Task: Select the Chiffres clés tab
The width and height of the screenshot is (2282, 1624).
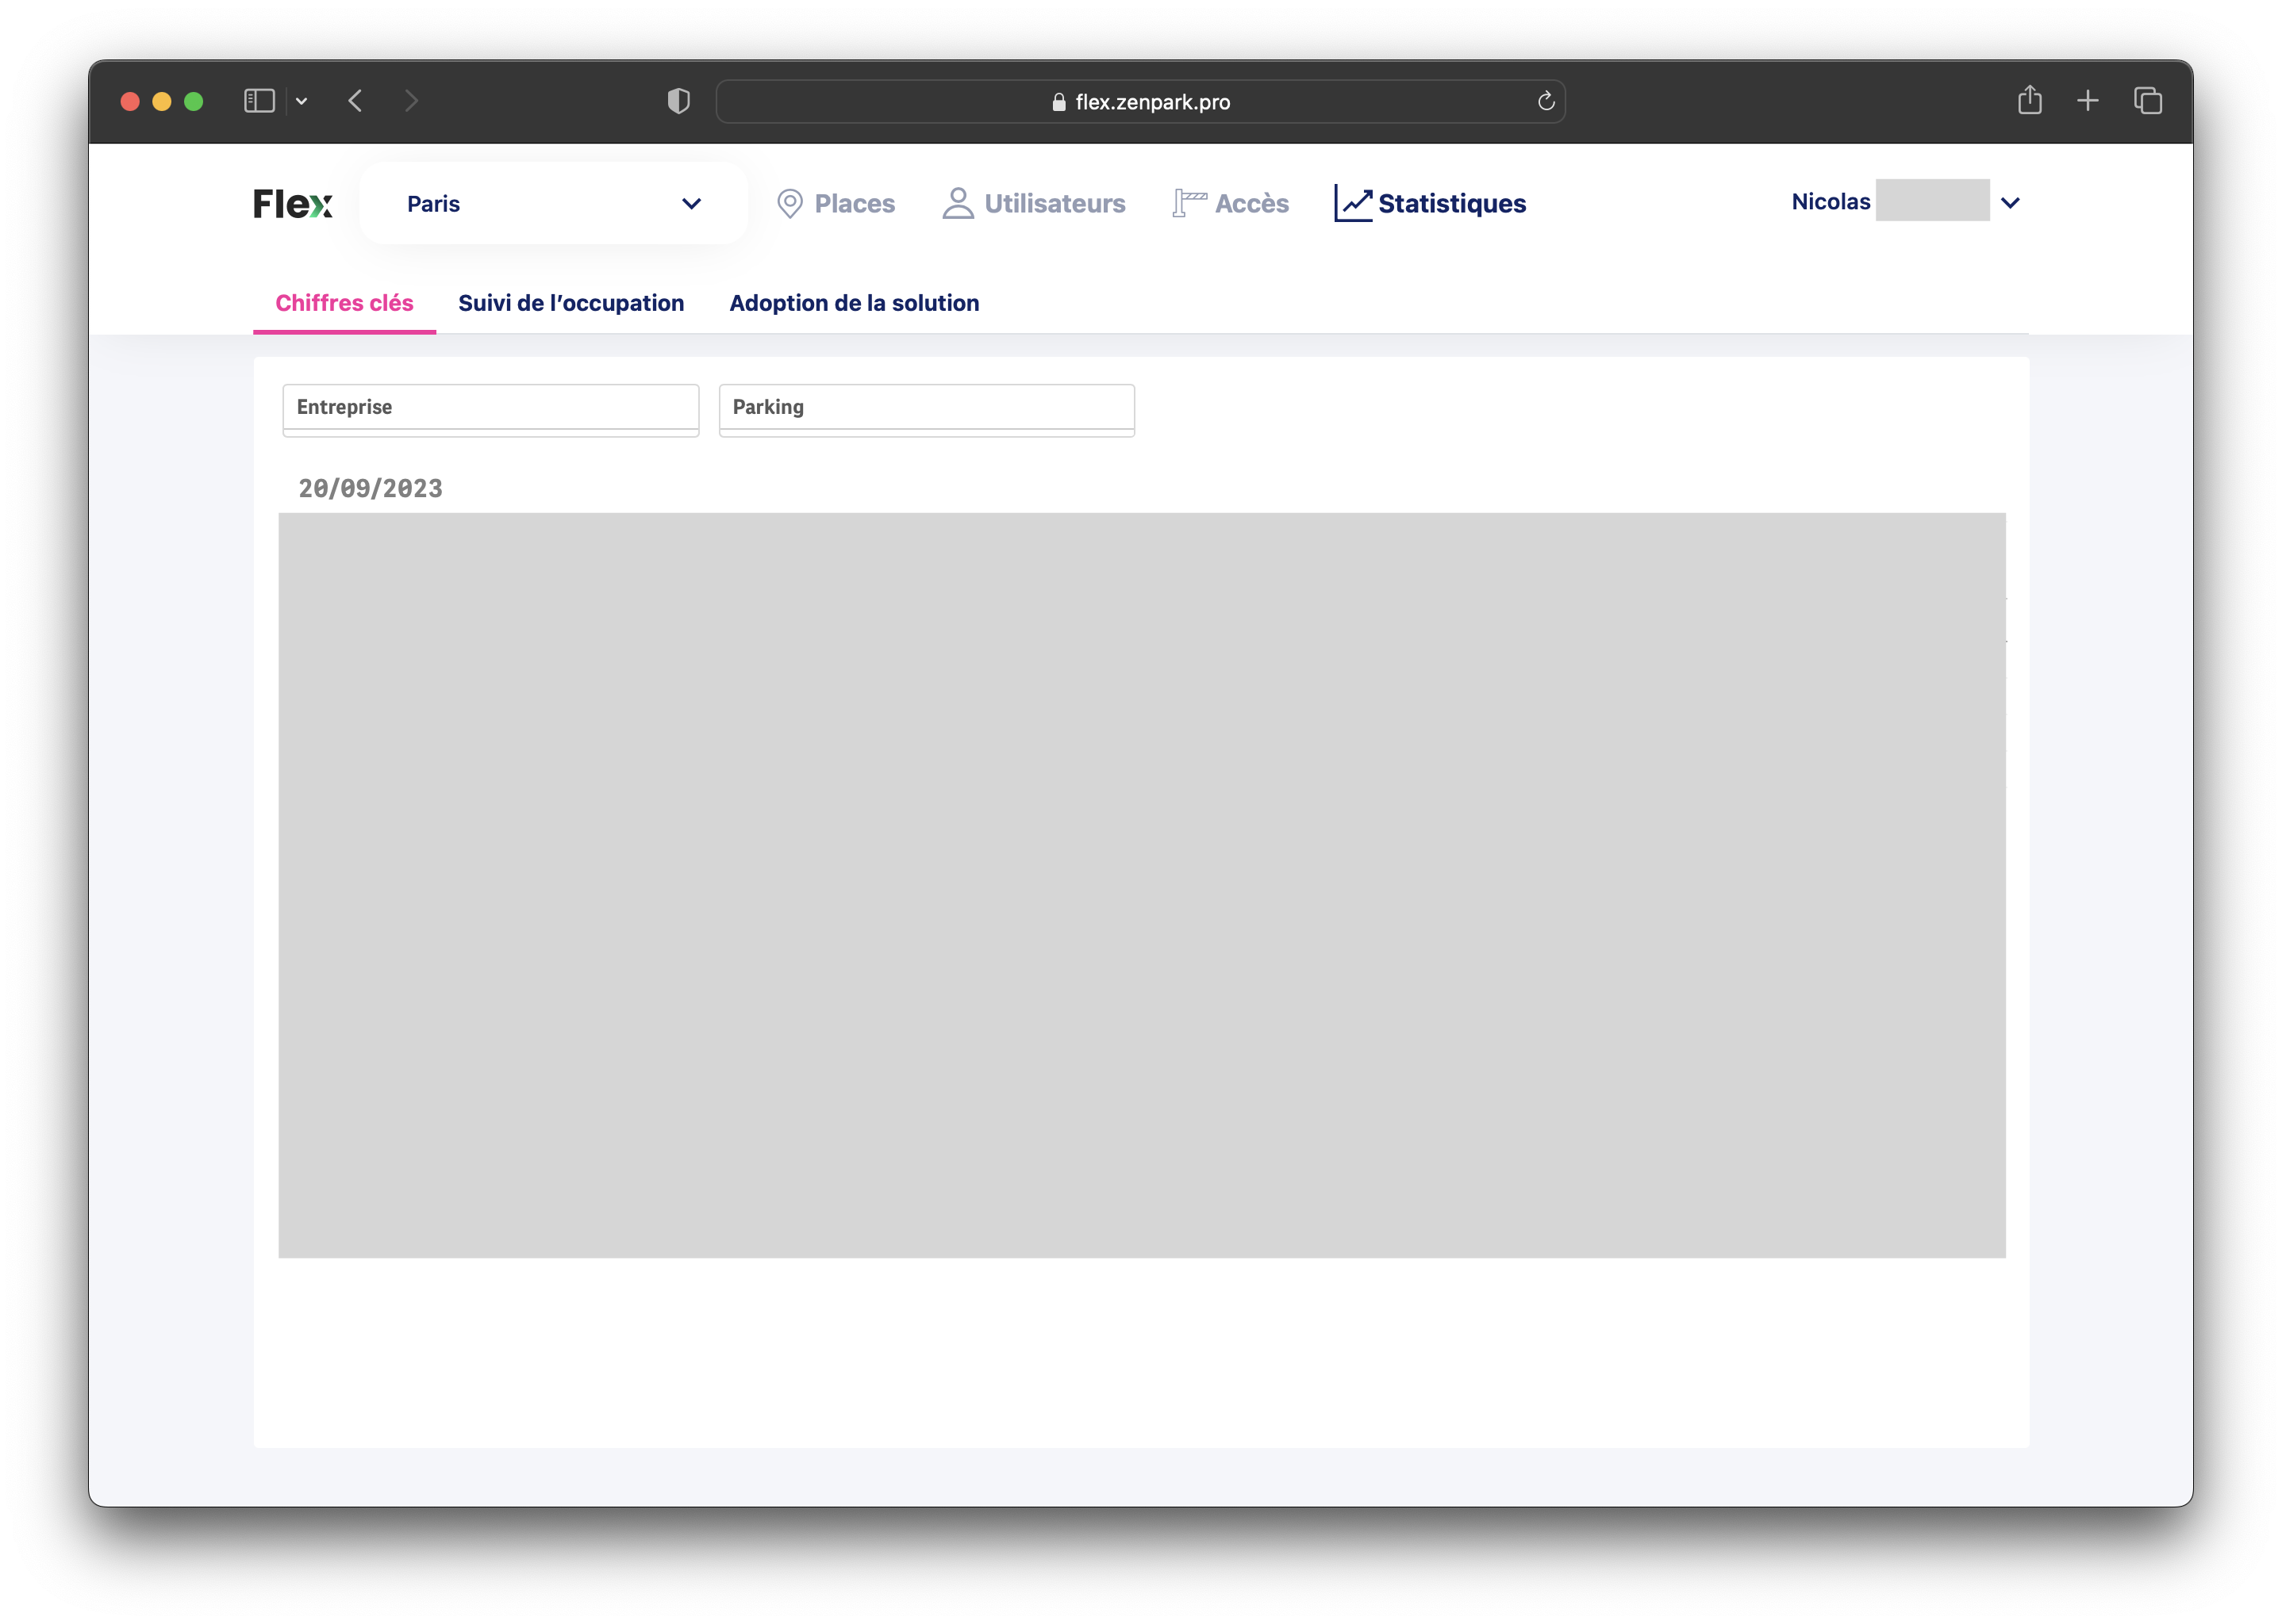Action: pyautogui.click(x=344, y=303)
